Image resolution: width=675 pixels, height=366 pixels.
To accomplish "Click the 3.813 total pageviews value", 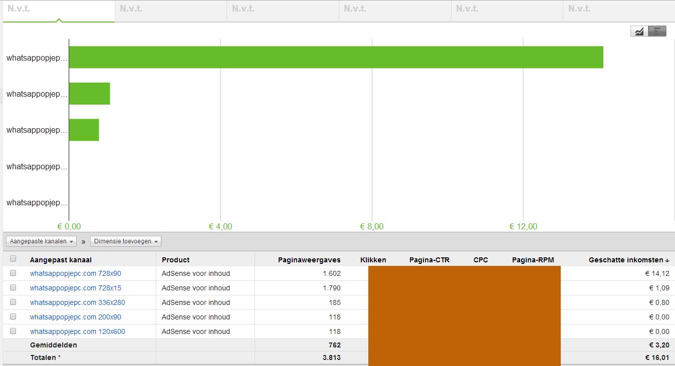I will (332, 357).
